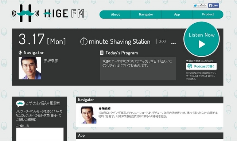Click the document icon beside Today's Program
This screenshot has height=141, width=237.
[102, 53]
